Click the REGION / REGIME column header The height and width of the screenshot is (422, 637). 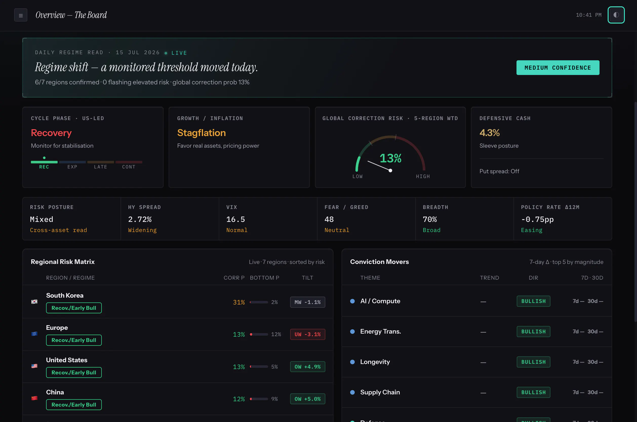pos(70,278)
